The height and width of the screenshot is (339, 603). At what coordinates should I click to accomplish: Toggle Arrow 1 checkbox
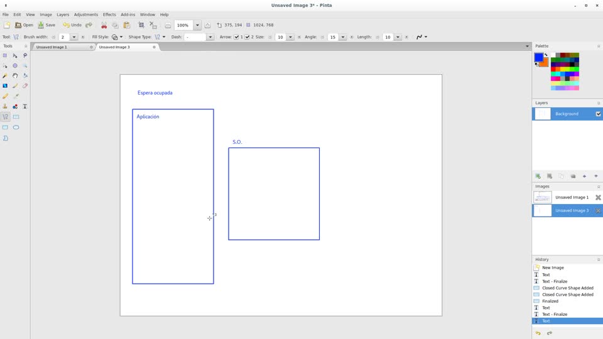click(237, 37)
